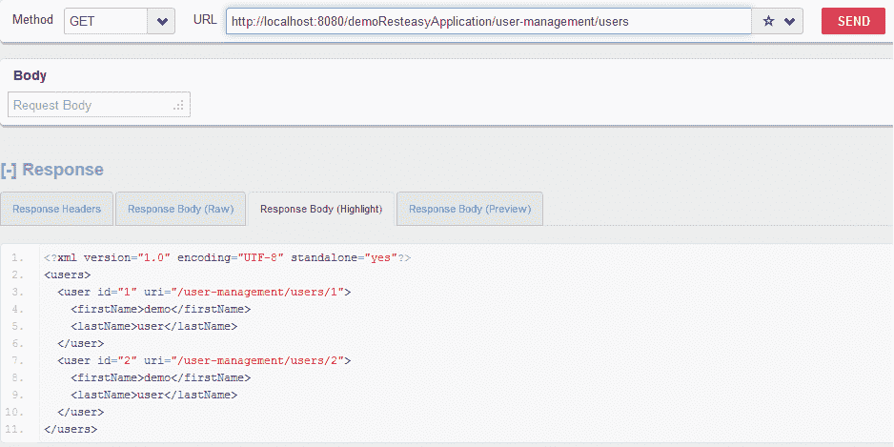Viewport: 894px width, 447px height.
Task: Collapse the Response section with [-]
Action: (x=9, y=170)
